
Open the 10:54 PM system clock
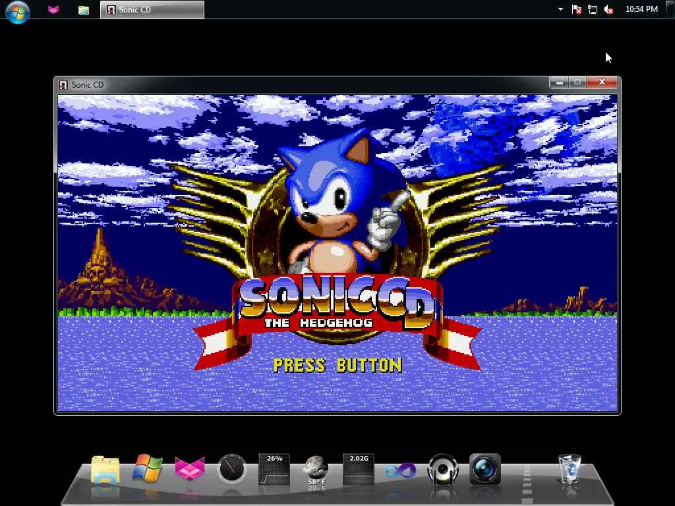(x=641, y=9)
